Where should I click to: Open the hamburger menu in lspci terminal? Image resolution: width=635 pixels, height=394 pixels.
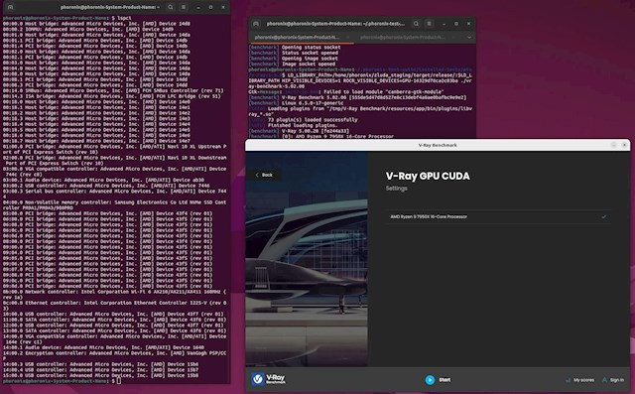[x=184, y=7]
